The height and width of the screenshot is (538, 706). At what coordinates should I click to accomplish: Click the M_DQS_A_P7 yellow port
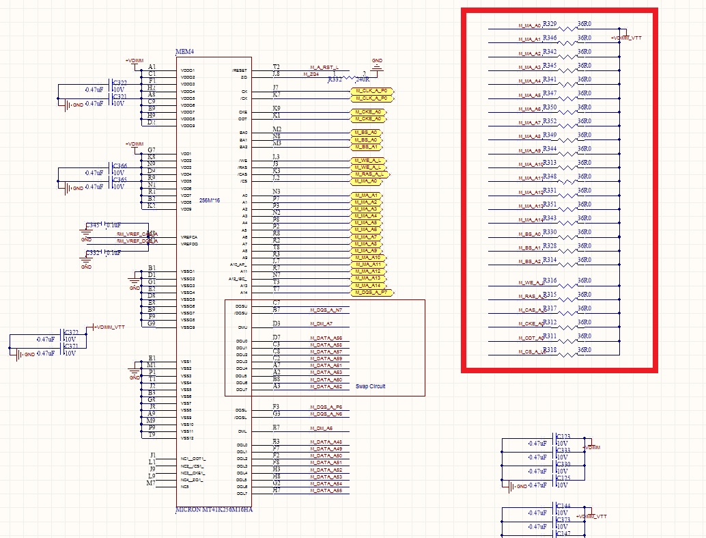point(372,292)
